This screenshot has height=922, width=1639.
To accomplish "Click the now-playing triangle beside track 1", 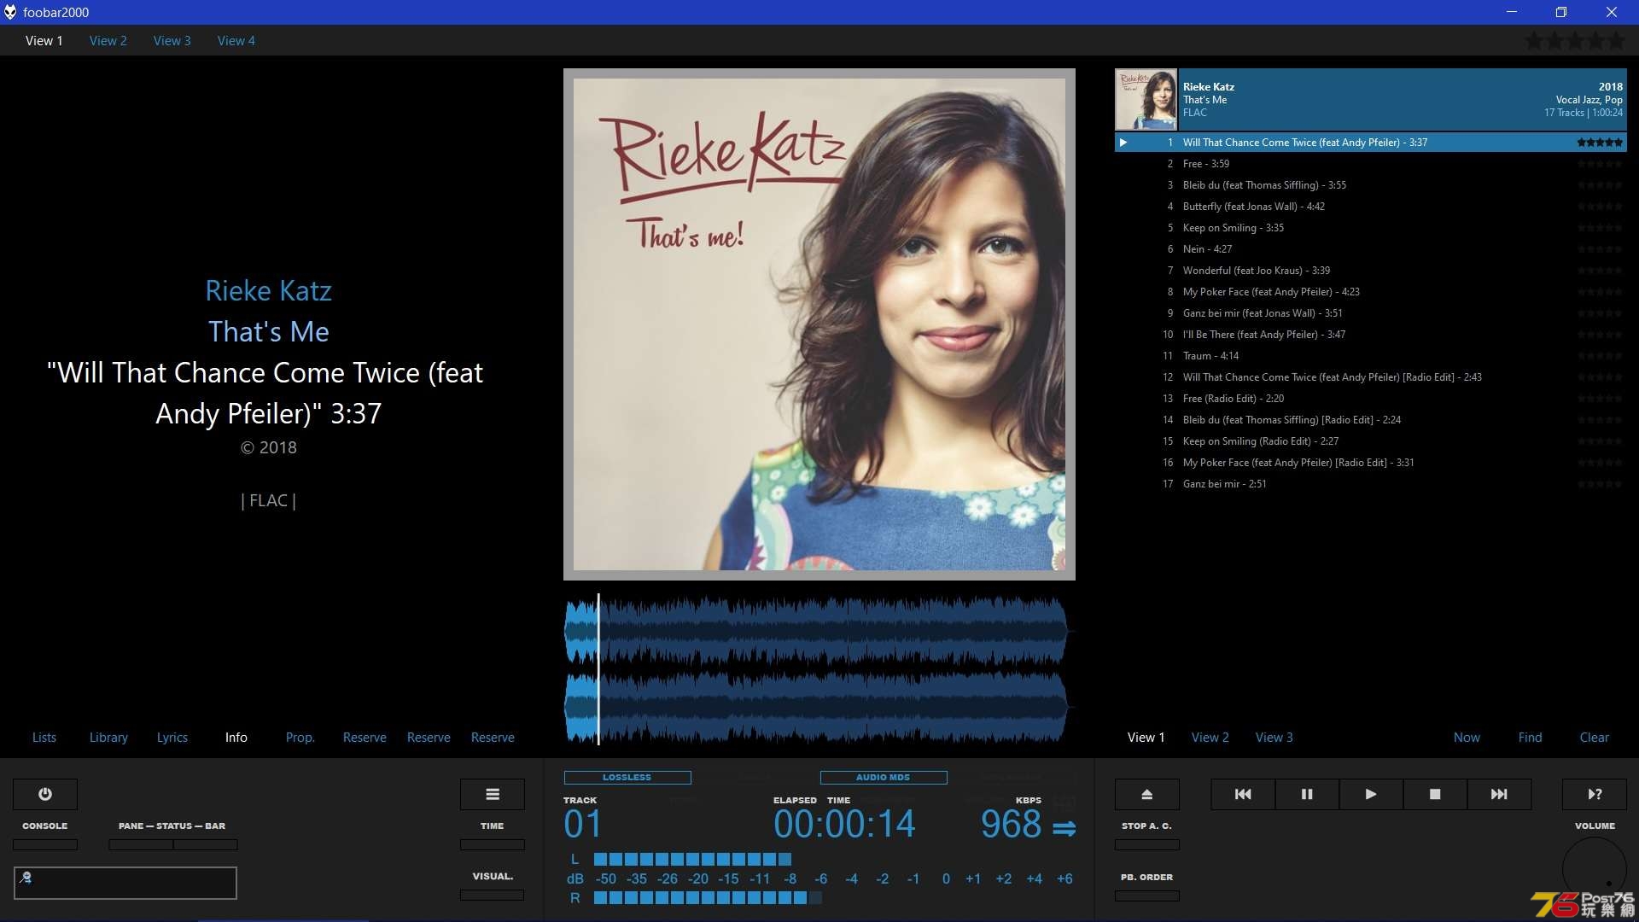I will 1123,143.
